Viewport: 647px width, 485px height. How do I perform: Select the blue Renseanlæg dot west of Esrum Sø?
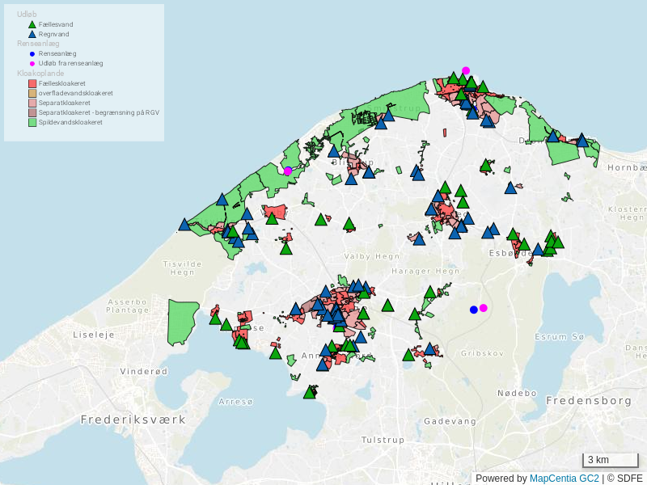click(474, 310)
